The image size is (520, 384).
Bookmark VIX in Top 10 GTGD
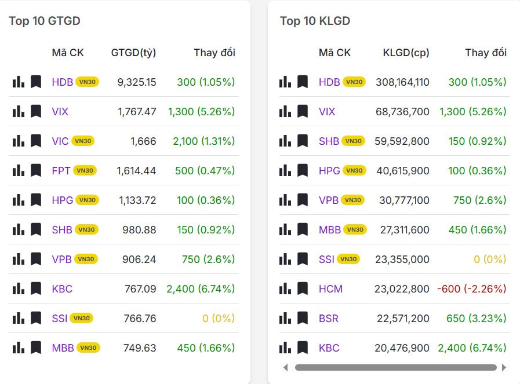pos(36,111)
